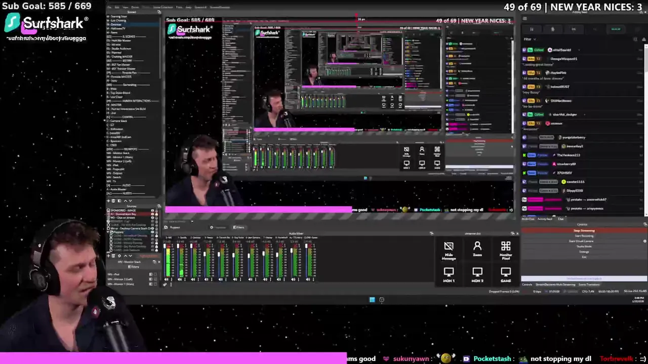Collapse the Puppets group in Sources

coord(108,232)
